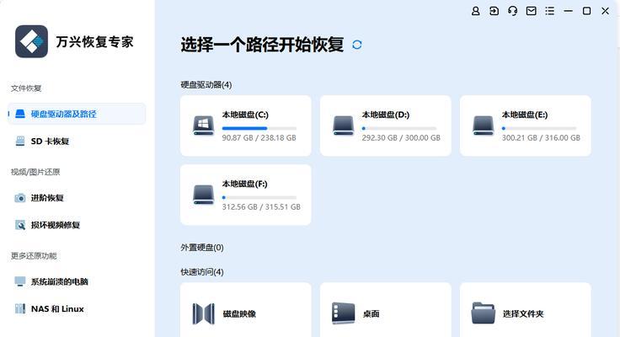Click the 更多还原功能 sidebar heading
The width and height of the screenshot is (620, 337).
(x=34, y=256)
